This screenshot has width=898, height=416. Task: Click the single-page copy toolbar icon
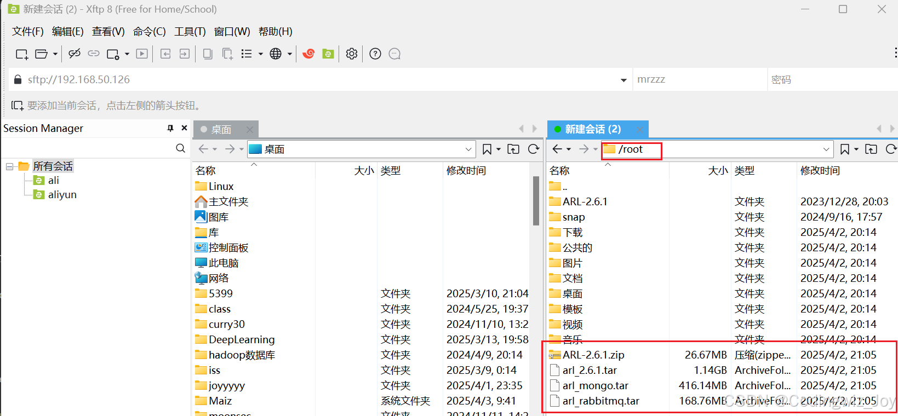pyautogui.click(x=208, y=54)
